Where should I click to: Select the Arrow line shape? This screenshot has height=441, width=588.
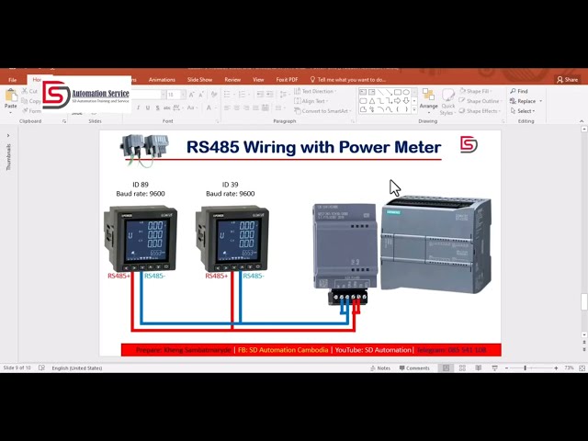pyautogui.click(x=390, y=92)
